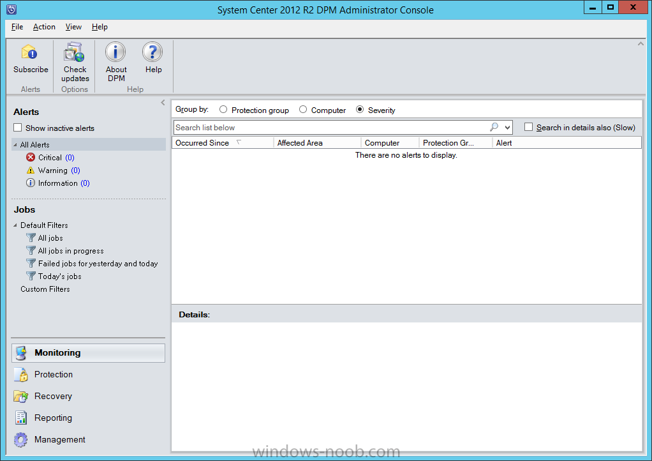The image size is (652, 461).
Task: Open the Help menu in menu bar
Action: 100,27
